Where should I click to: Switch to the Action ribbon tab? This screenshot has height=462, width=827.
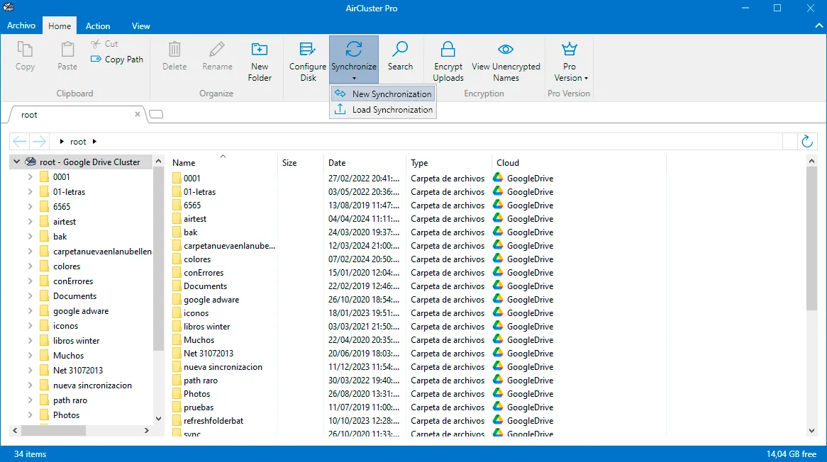pyautogui.click(x=98, y=26)
